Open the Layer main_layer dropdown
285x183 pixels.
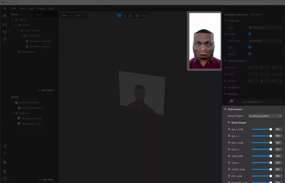265,28
